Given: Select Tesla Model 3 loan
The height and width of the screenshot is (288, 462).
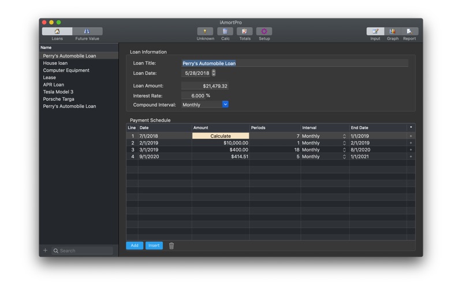Looking at the screenshot, I should click(x=58, y=92).
